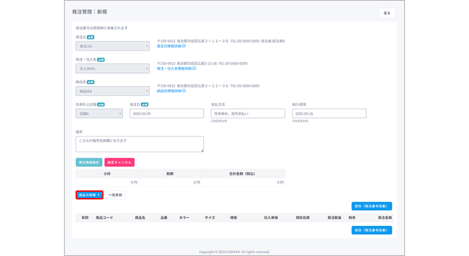Open the 店舗A store dropdown
The image size is (469, 256).
[x=99, y=113]
